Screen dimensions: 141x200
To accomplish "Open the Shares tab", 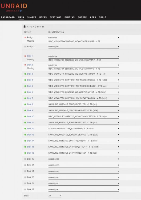I will (32, 17).
